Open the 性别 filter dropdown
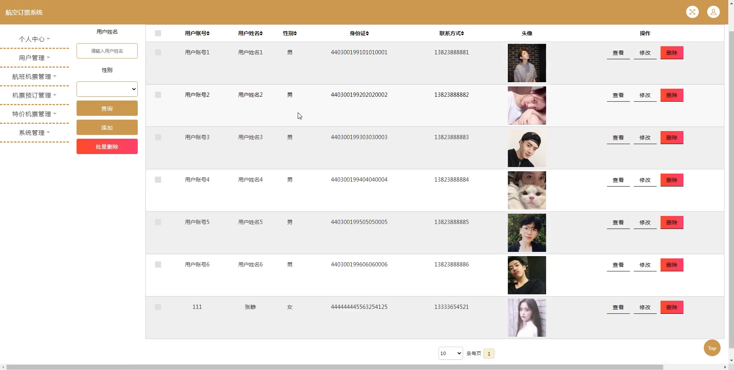Screen dimensions: 734x370 (107, 89)
